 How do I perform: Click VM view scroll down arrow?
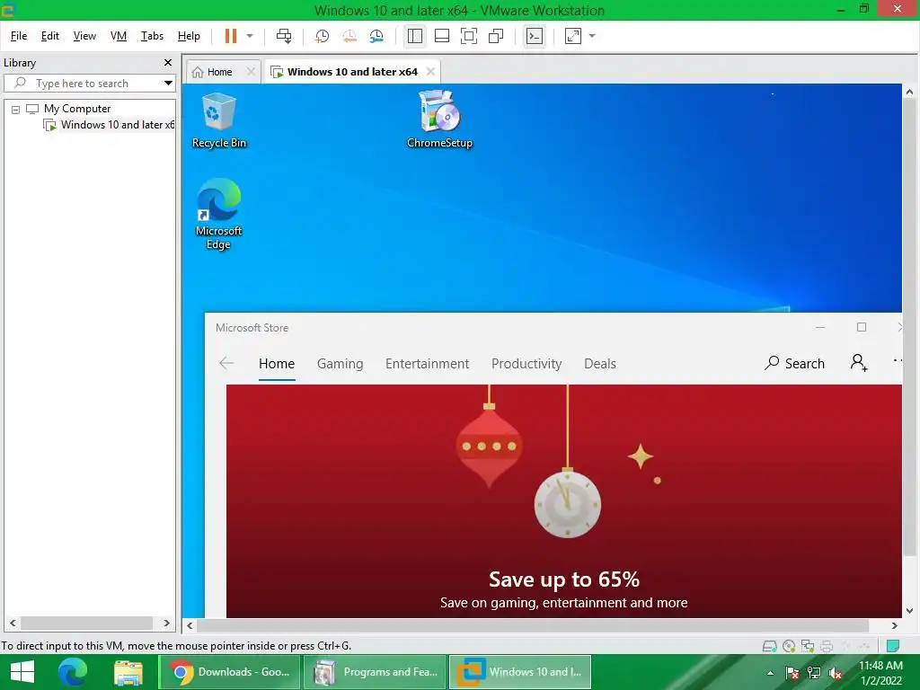909,611
